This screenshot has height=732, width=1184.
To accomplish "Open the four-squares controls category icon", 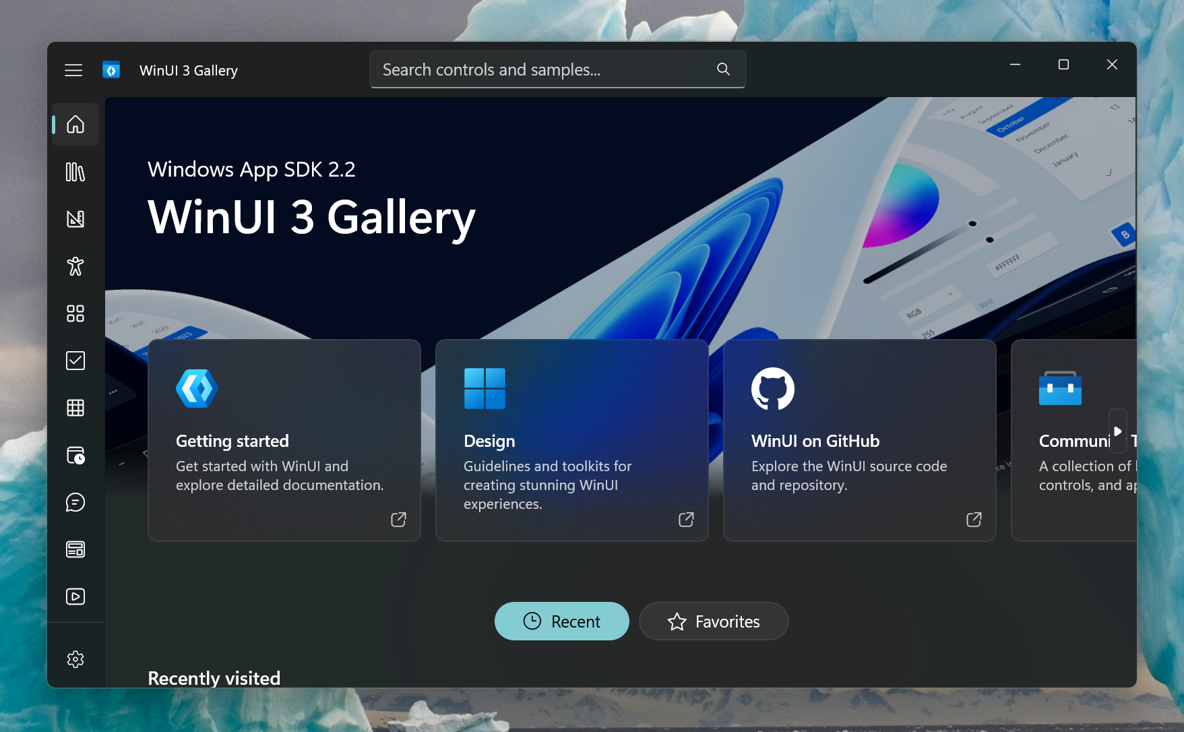I will pos(75,313).
